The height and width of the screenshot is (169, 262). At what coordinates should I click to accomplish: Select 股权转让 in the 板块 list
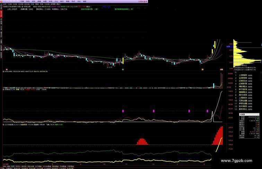[243, 109]
